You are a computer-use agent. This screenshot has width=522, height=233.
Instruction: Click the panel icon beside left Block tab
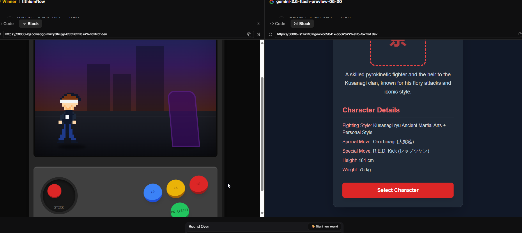tap(259, 24)
